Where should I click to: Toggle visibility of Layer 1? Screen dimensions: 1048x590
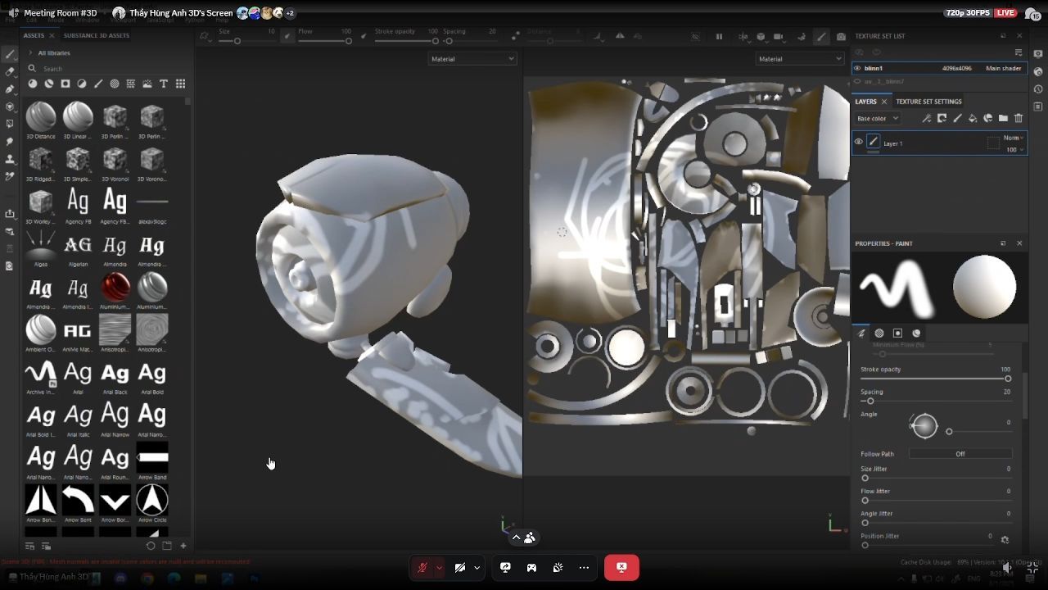pos(858,143)
